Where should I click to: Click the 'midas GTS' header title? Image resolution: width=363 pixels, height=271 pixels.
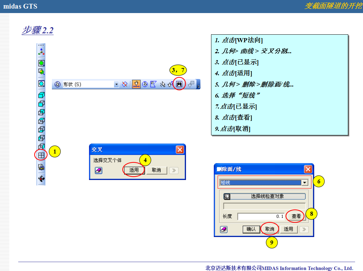(x=20, y=6)
